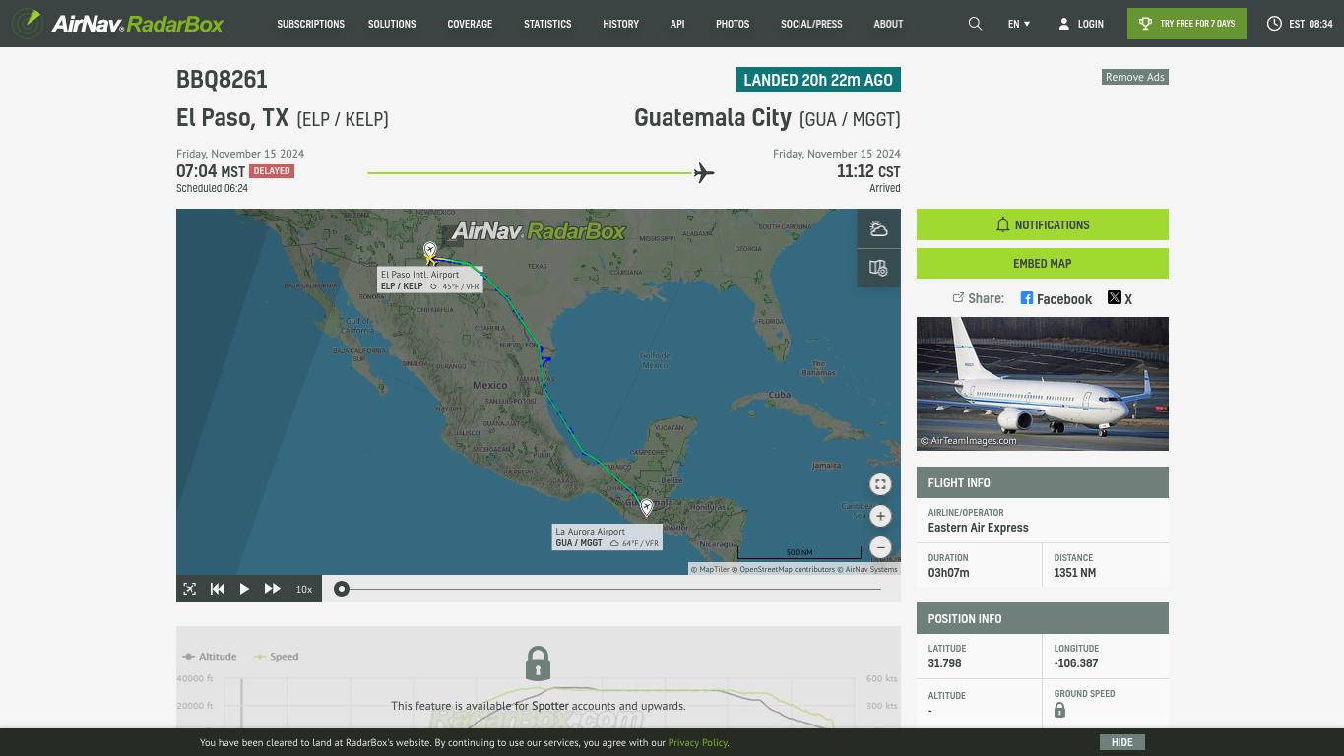Viewport: 1344px width, 756px height.
Task: Open the map layer settings icon
Action: point(878,268)
